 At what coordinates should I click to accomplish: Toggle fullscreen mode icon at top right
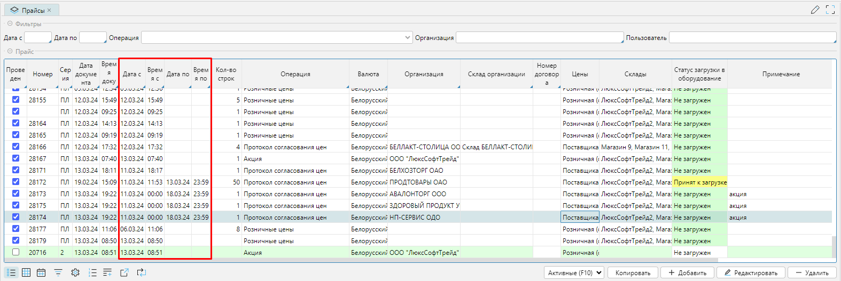click(830, 10)
